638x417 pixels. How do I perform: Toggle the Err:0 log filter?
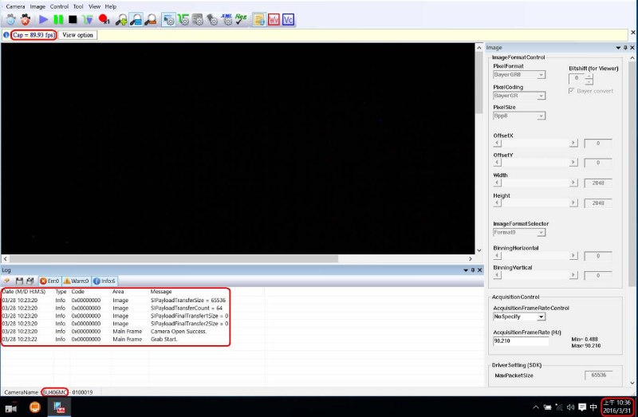coord(49,281)
